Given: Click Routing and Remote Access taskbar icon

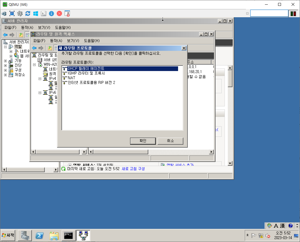Looking at the screenshot, I should point(83,235).
